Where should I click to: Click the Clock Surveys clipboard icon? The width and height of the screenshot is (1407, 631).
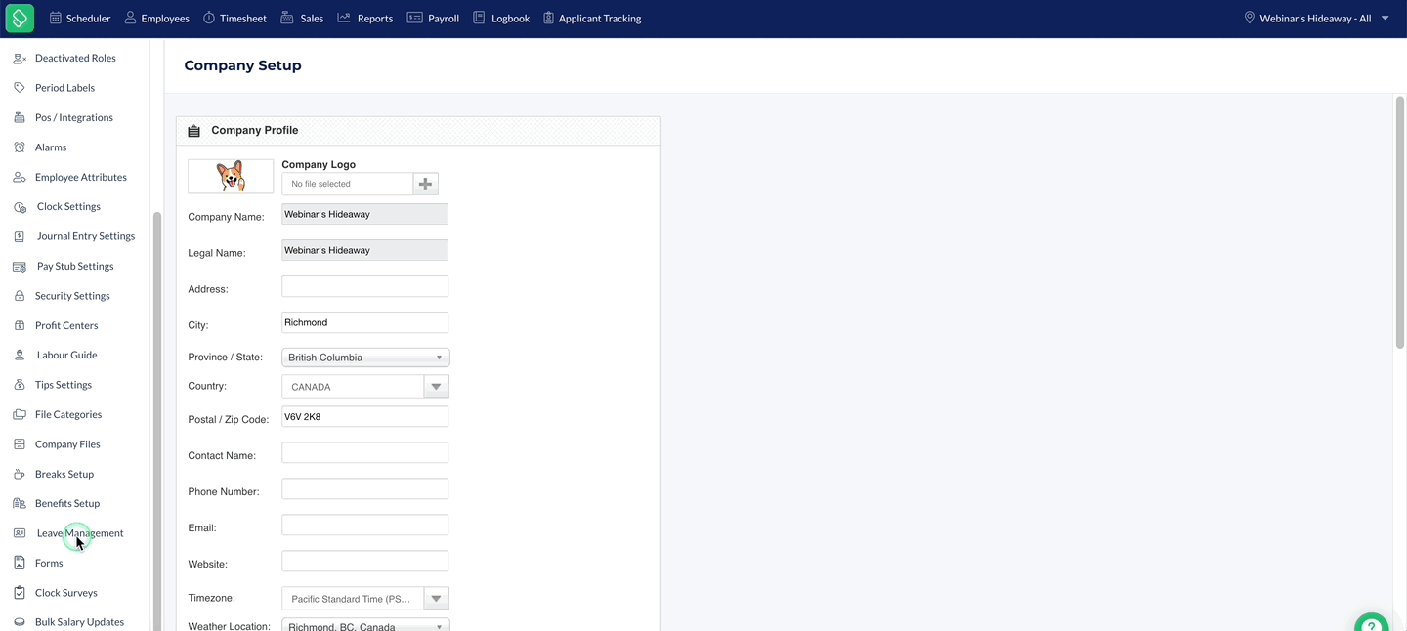point(20,593)
